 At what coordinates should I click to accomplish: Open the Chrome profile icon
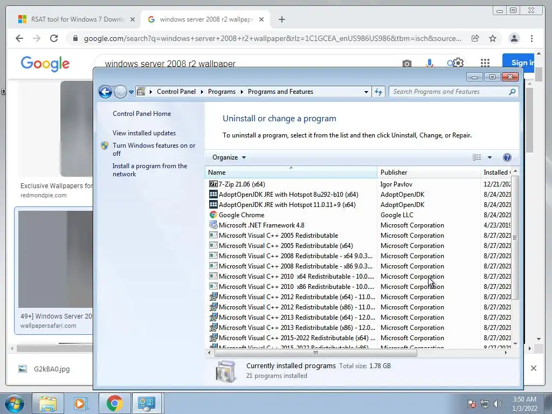(514, 38)
